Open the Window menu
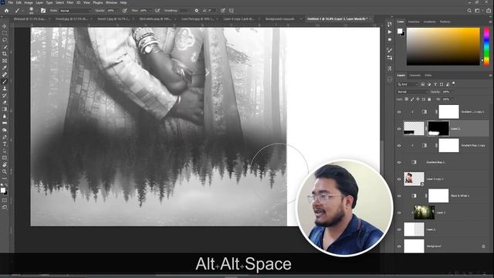 (x=111, y=2)
